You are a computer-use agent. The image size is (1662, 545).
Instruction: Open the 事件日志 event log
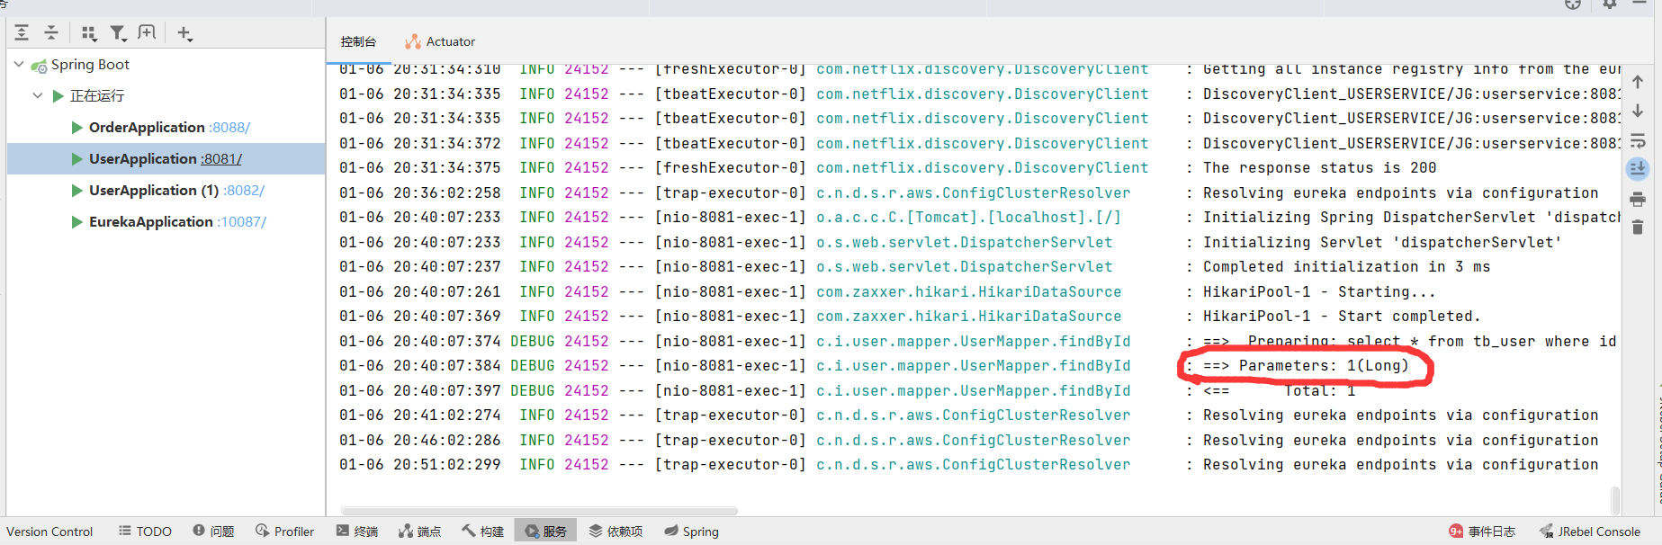tap(1482, 532)
